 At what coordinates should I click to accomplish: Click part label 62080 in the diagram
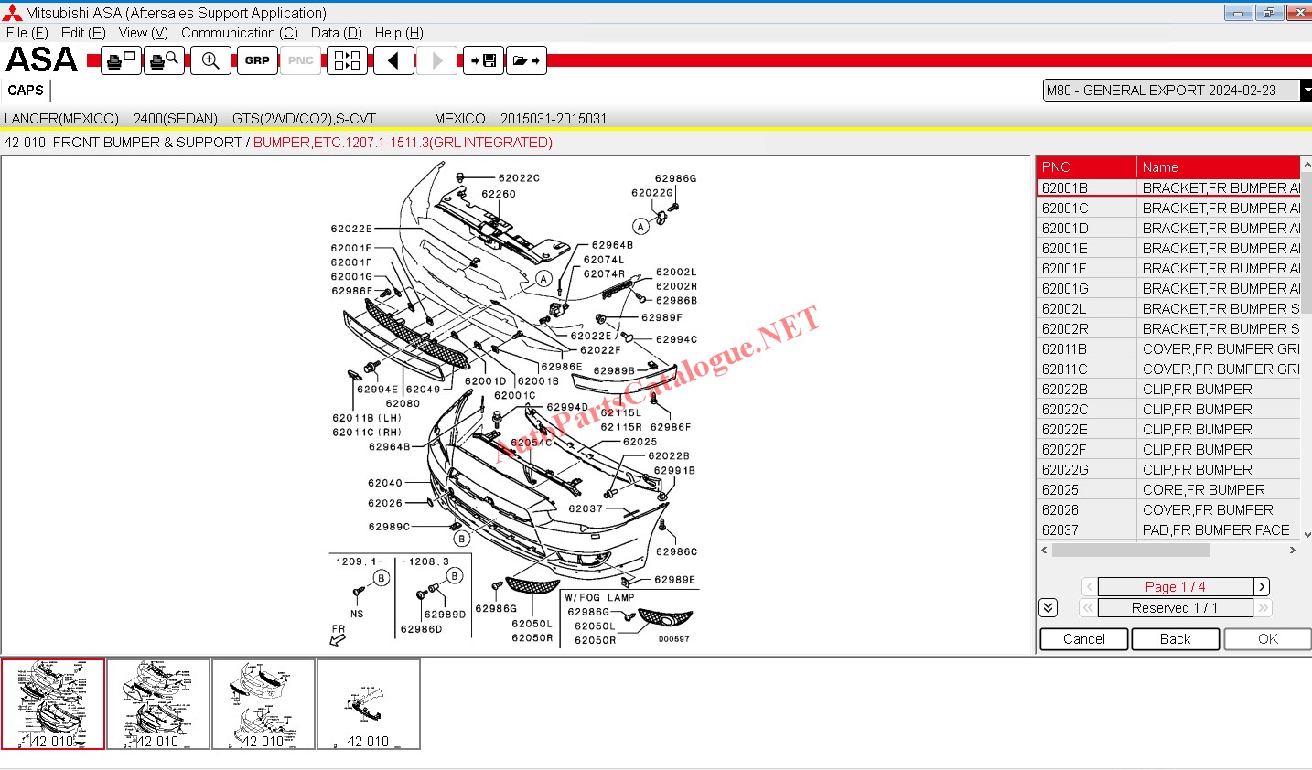(403, 403)
